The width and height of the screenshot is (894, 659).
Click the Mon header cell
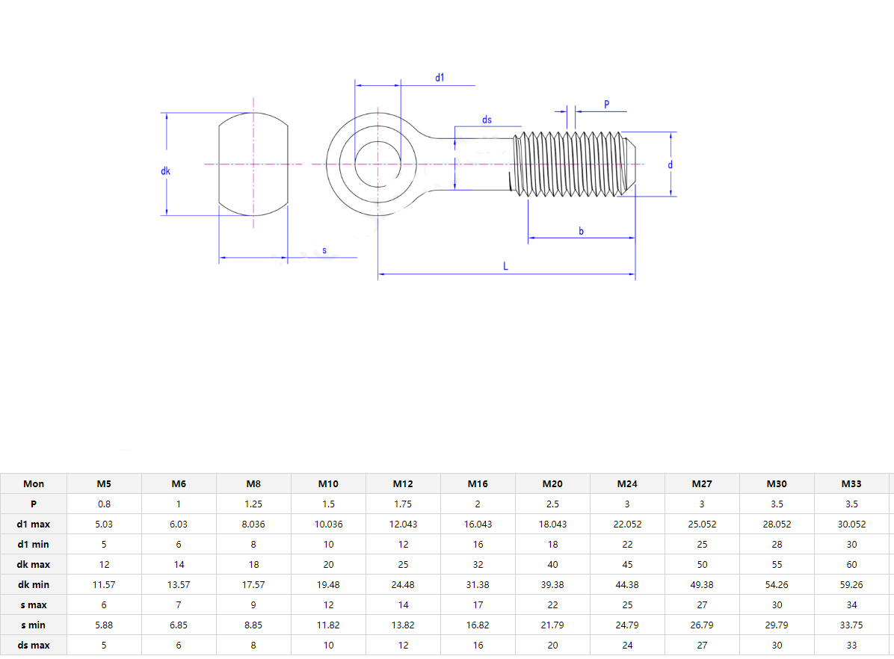[x=34, y=483]
